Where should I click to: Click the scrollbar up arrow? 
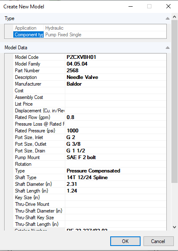pos(174,17)
